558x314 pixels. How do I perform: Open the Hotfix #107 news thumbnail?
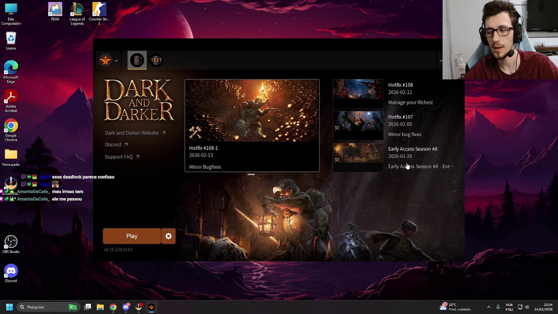click(358, 126)
